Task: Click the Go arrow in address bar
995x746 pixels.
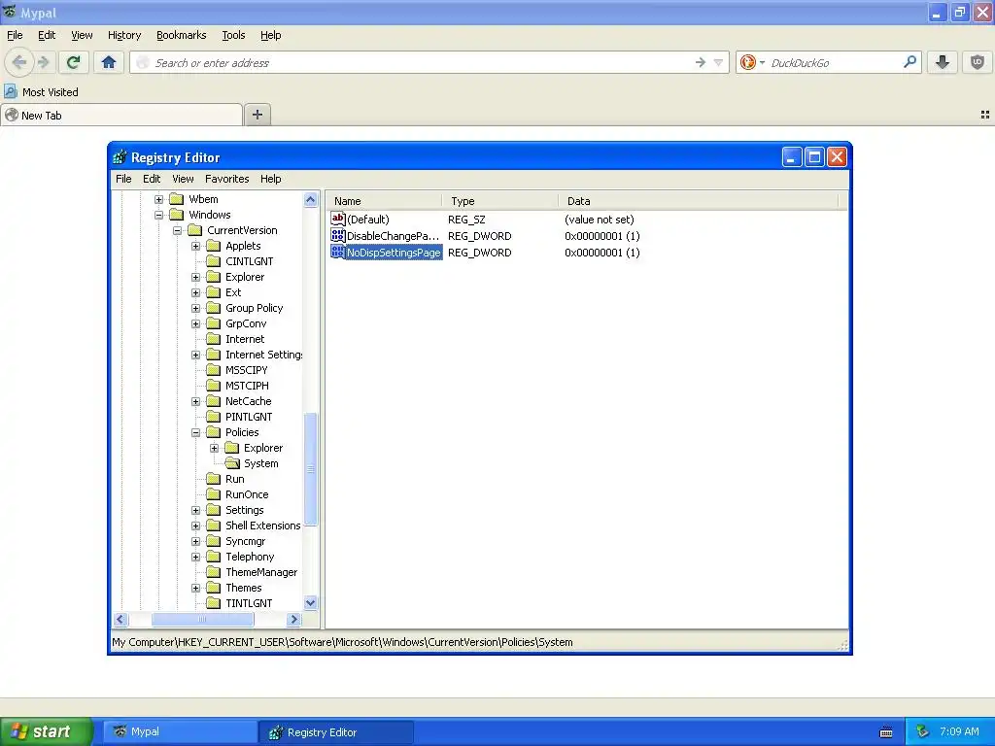Action: 700,62
